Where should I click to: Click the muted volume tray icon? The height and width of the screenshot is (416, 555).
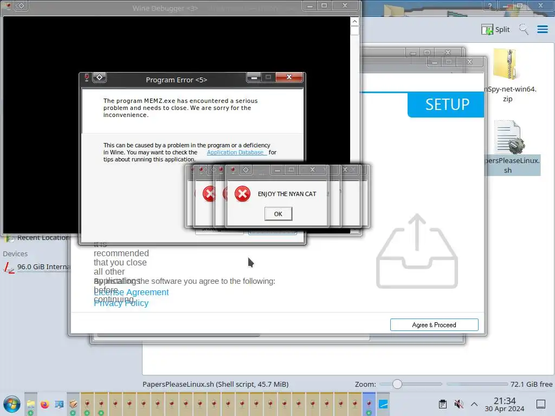tap(459, 404)
